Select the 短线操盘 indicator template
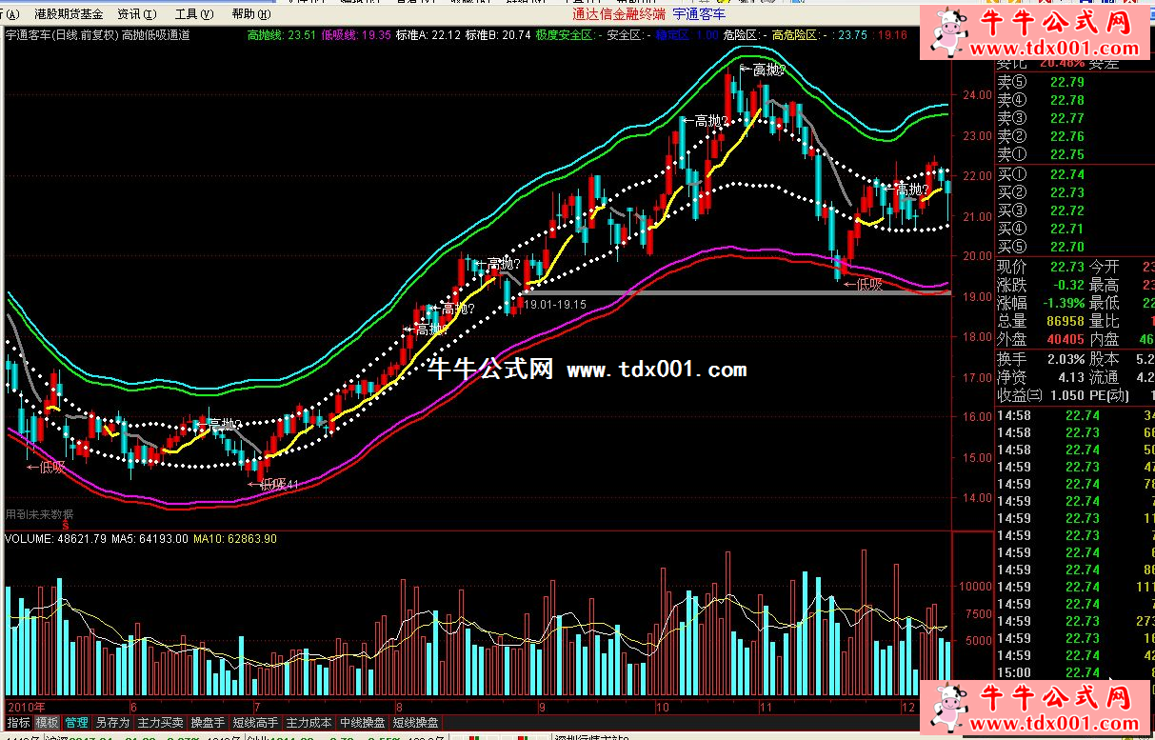The image size is (1155, 740). click(x=415, y=723)
